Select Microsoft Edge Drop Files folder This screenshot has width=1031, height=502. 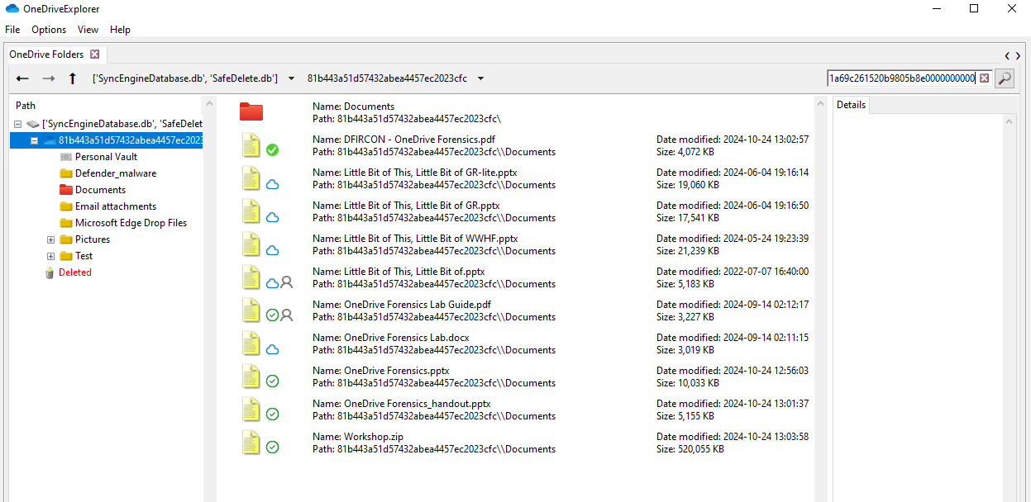131,223
